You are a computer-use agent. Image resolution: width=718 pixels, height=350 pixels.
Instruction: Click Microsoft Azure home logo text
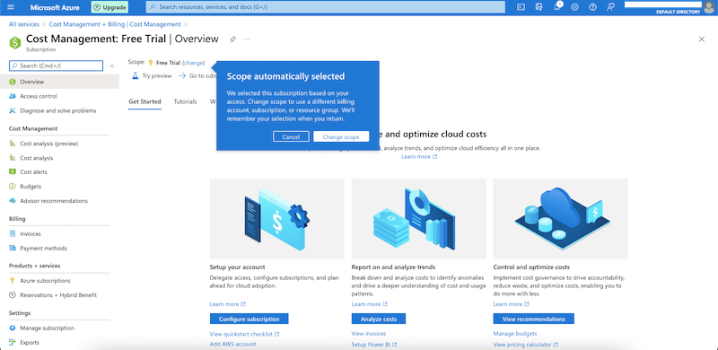[55, 7]
